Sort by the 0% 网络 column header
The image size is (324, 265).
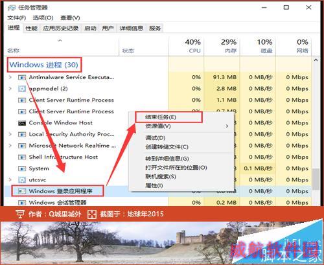[x=294, y=46]
